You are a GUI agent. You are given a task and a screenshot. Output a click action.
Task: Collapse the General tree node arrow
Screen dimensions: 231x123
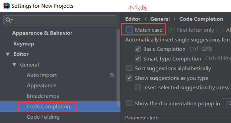coord(14,65)
